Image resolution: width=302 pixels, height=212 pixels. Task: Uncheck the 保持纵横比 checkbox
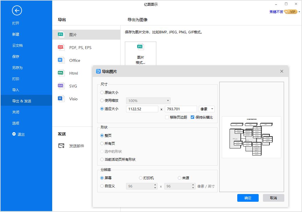point(192,117)
